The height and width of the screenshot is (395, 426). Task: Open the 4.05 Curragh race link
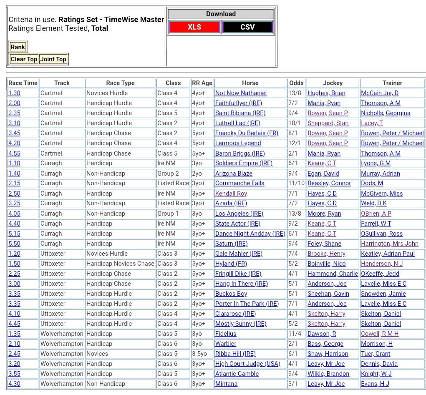click(x=14, y=214)
